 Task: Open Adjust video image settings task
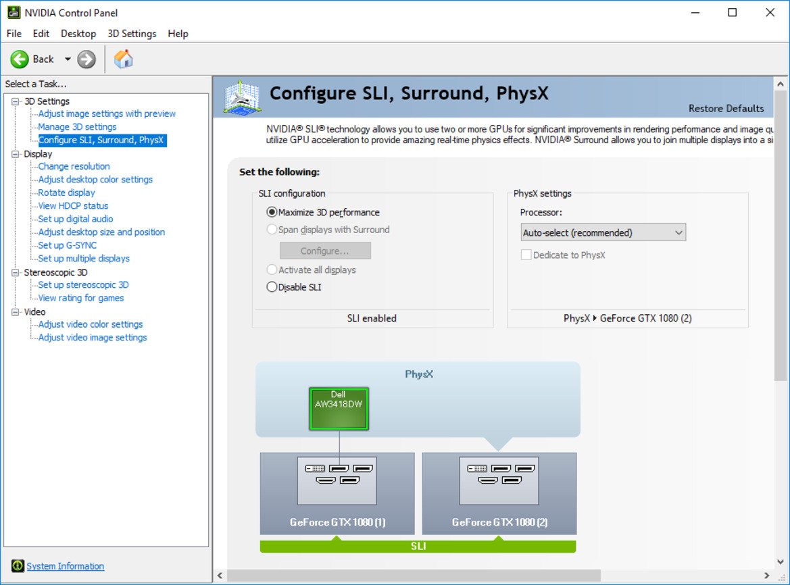click(x=93, y=337)
